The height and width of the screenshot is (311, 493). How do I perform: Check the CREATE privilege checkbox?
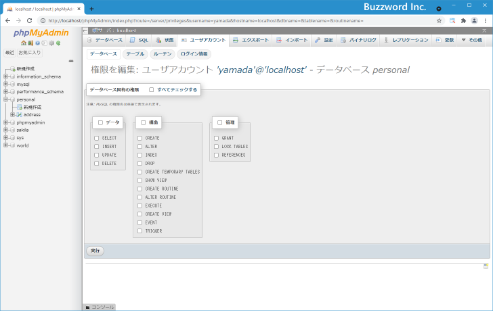pyautogui.click(x=140, y=138)
